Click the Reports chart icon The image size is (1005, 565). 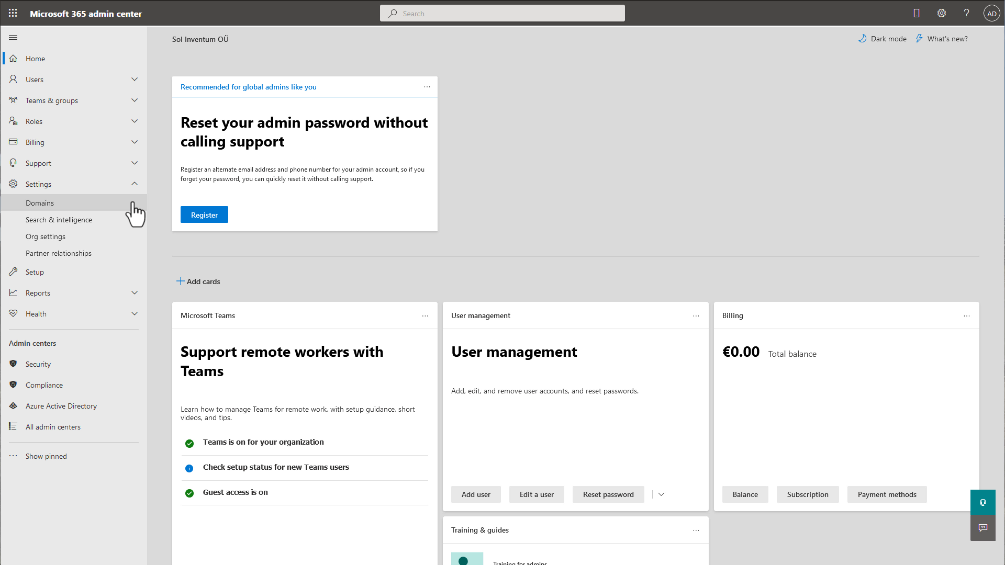[x=13, y=293]
